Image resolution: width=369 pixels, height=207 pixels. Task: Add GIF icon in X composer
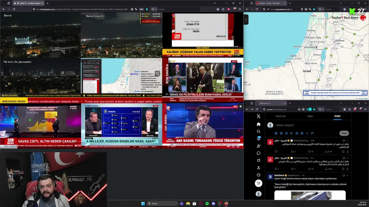pos(281,133)
